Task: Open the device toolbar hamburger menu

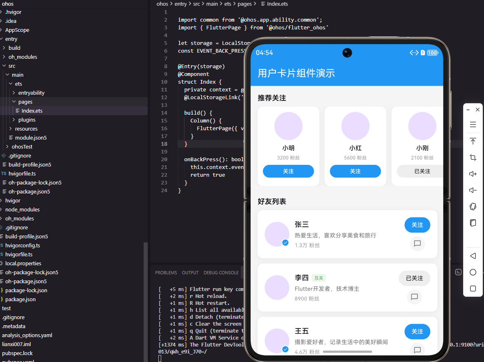Action: pyautogui.click(x=473, y=124)
